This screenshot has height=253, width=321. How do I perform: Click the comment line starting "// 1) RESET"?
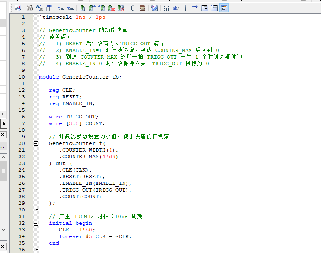[102, 44]
